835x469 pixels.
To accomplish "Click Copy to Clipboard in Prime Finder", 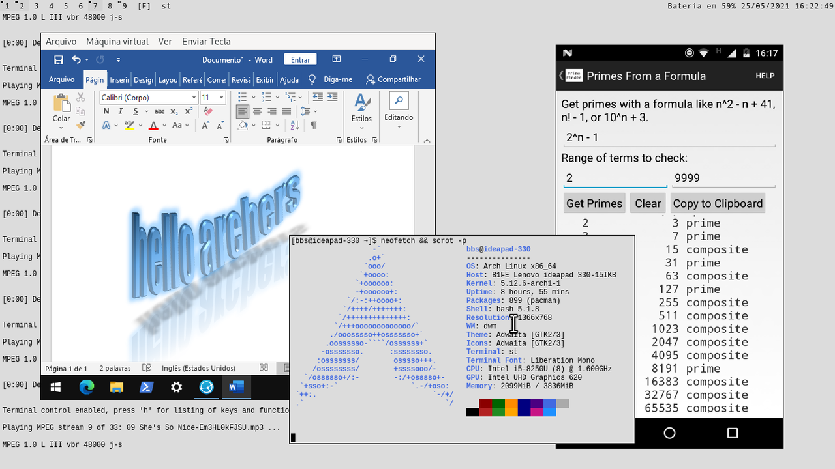I will pos(718,203).
